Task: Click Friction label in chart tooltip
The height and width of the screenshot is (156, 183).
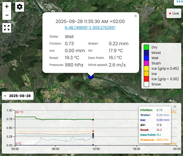Action: click(x=146, y=110)
